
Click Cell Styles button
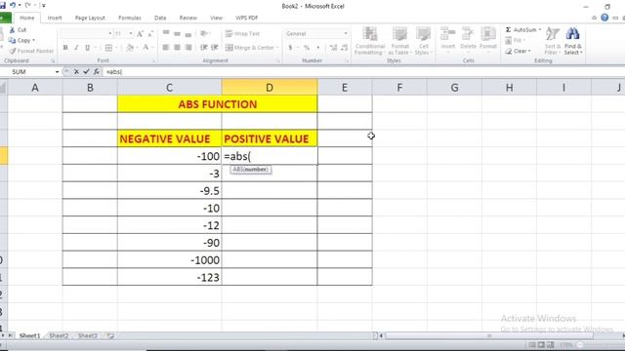(423, 41)
